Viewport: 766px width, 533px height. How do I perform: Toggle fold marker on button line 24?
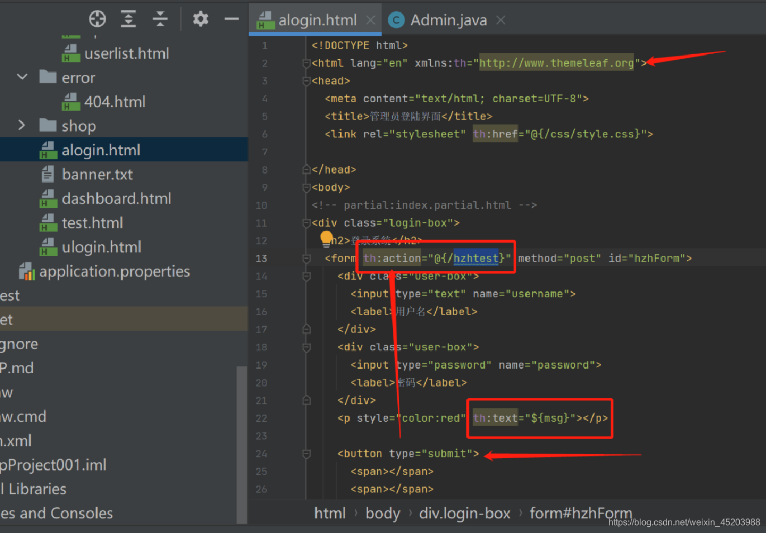tap(306, 454)
